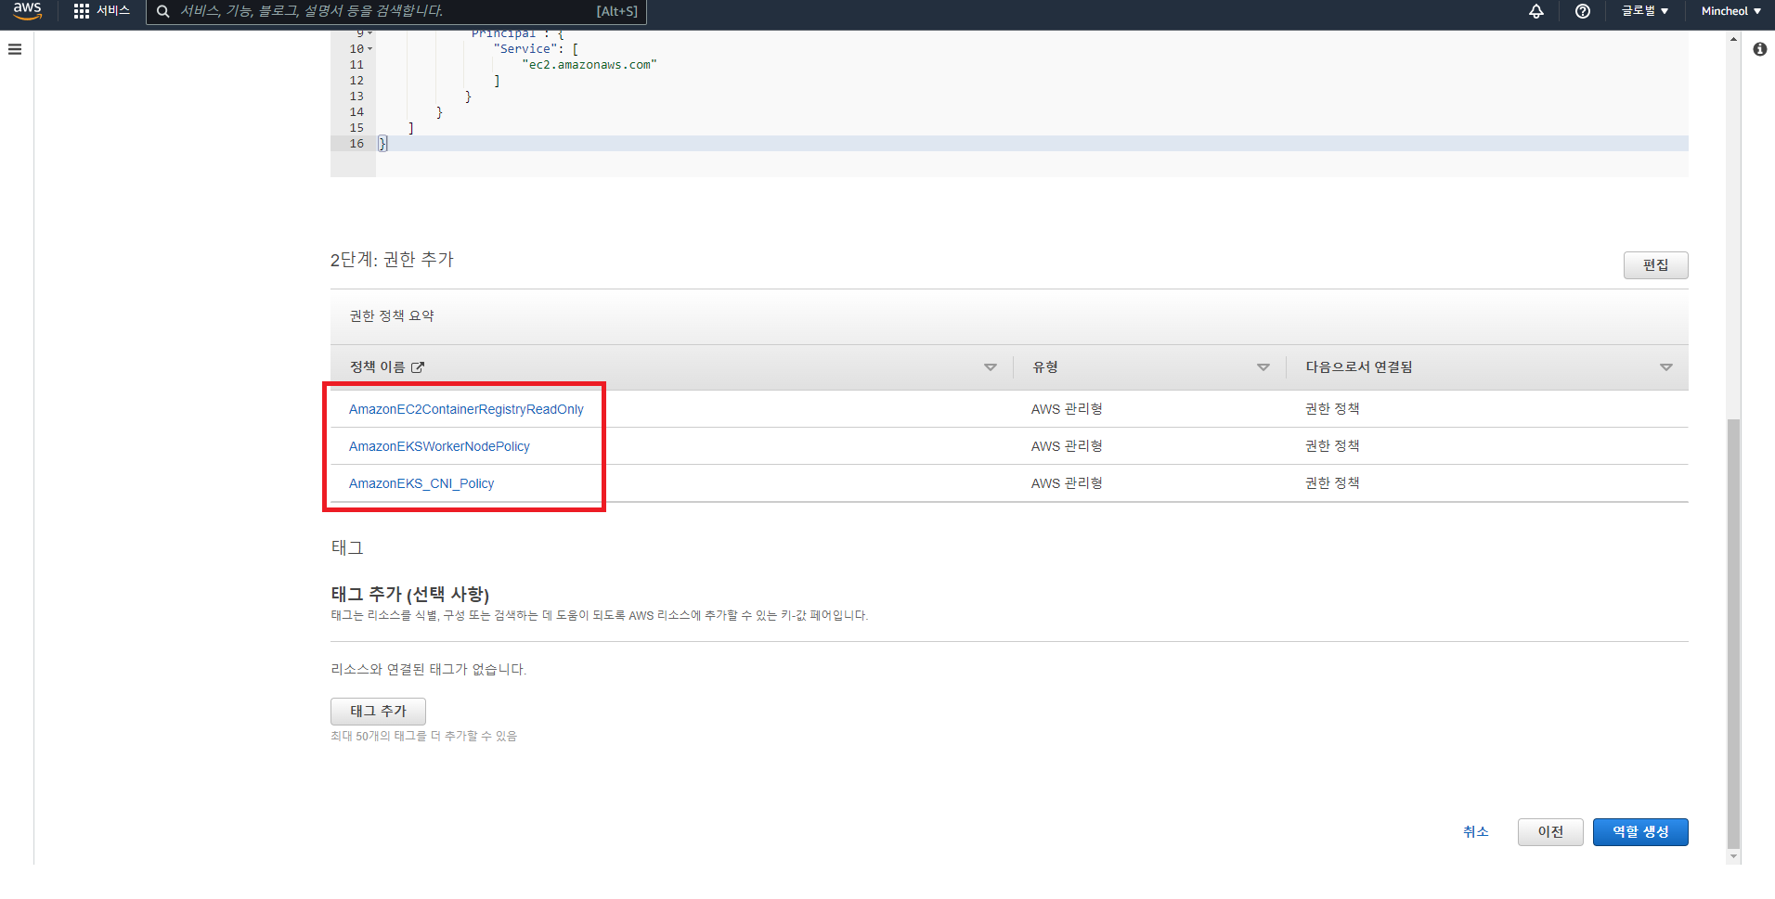Click the 역할 생성 button
Screen dimensions: 1775x899
[x=1640, y=831]
